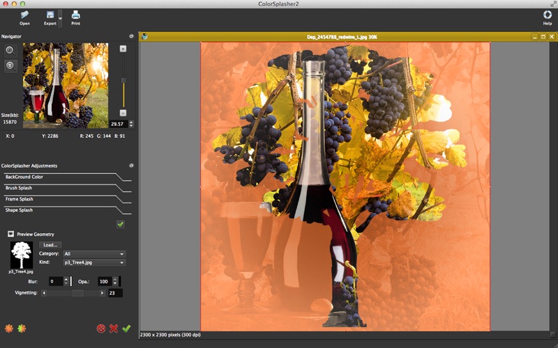Switch to the Brush Splash tab

[19, 188]
